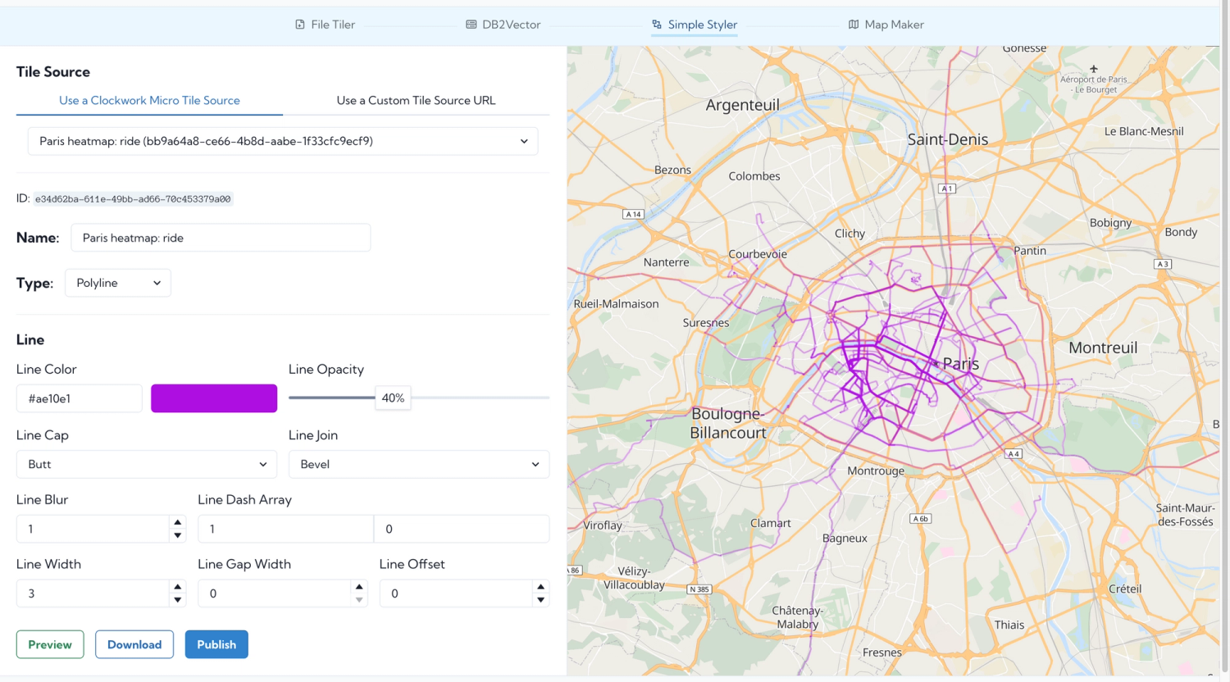Expand the Line Cap dropdown
This screenshot has height=682, width=1230.
(x=147, y=464)
